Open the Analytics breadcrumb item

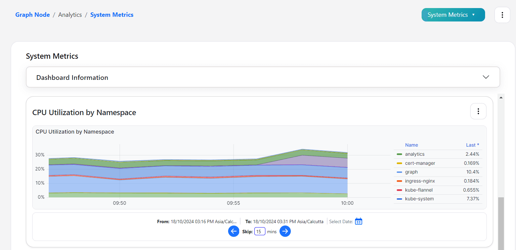coord(70,15)
